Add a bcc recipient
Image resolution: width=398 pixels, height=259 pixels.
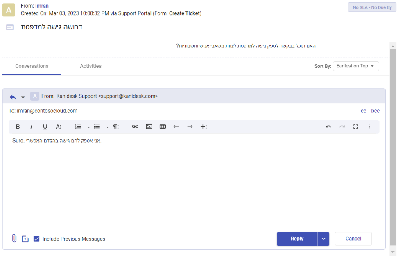375,111
